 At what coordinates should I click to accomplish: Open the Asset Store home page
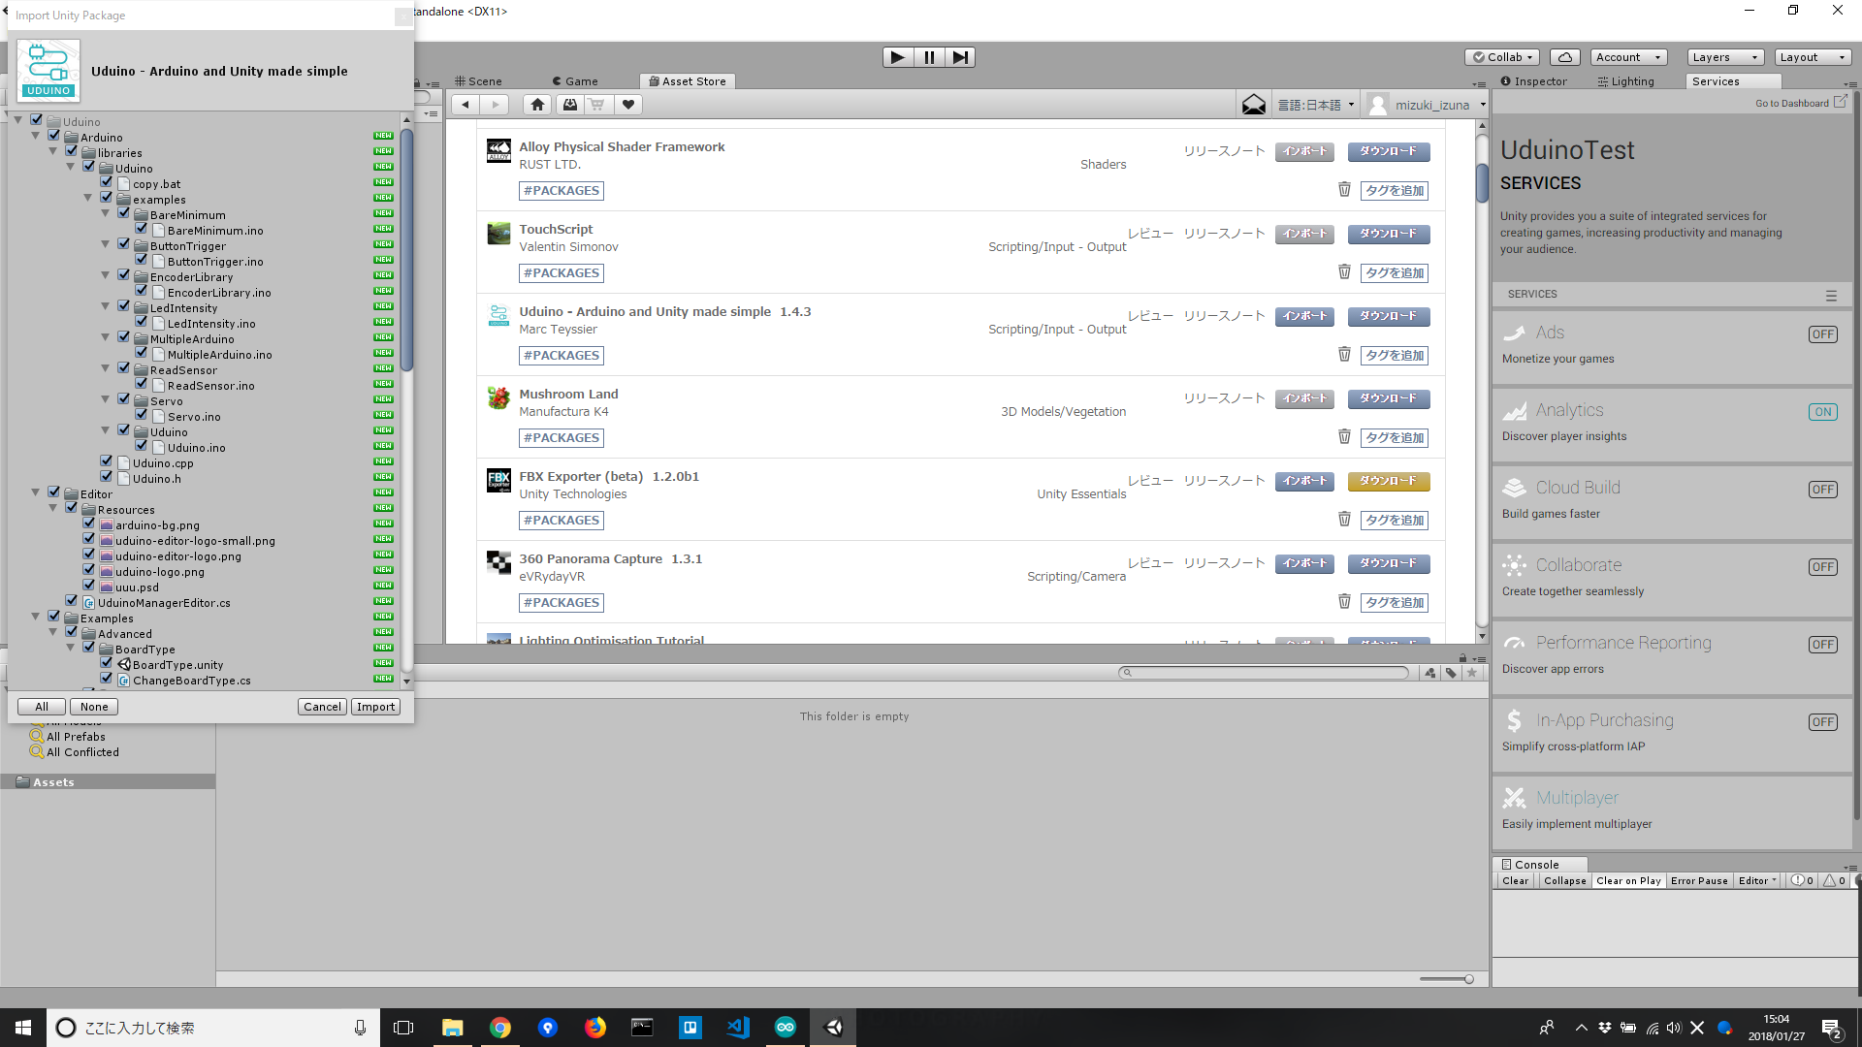(537, 104)
